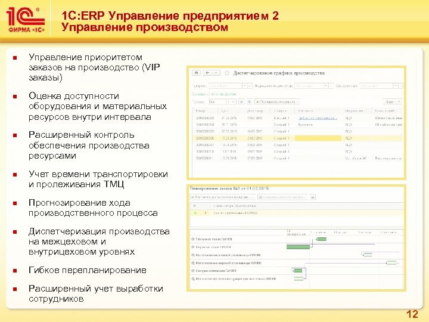Viewport: 429px width, 322px height.
Task: Click the slide number 12
Action: coord(412,314)
